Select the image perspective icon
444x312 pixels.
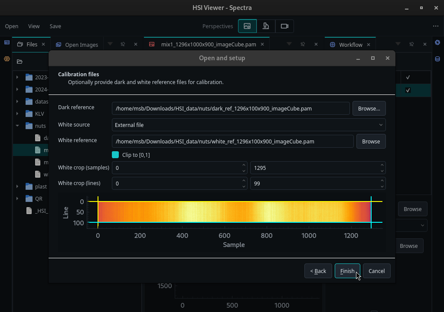[x=247, y=26]
